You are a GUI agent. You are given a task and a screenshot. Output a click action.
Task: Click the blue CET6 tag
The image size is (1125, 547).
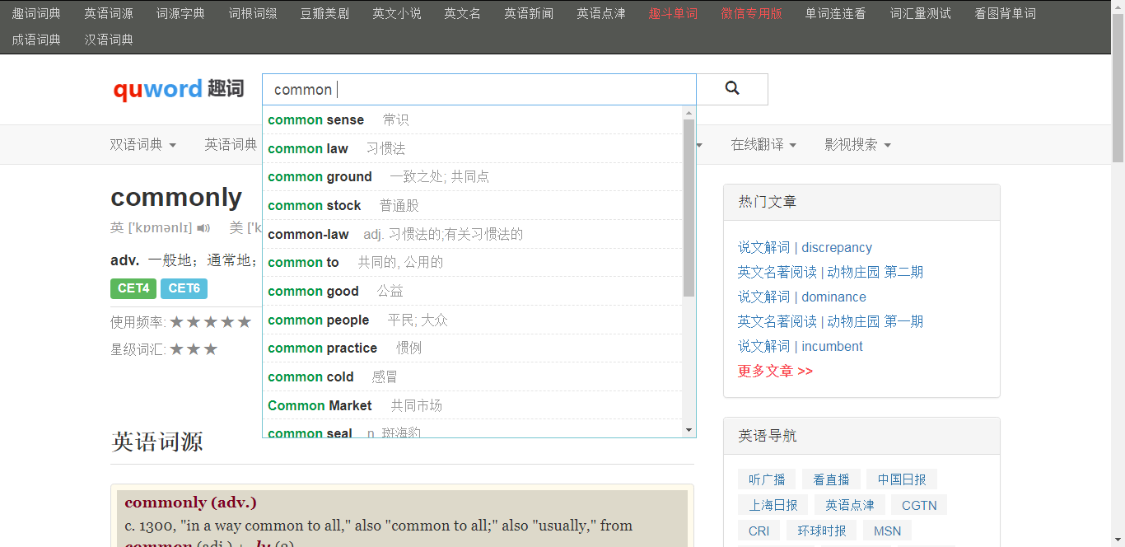[x=184, y=288]
